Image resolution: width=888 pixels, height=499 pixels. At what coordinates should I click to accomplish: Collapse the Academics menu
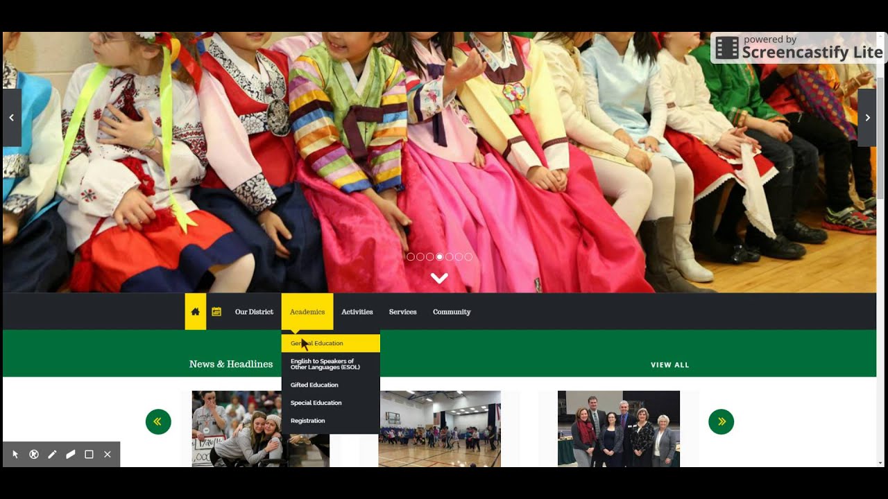point(307,312)
